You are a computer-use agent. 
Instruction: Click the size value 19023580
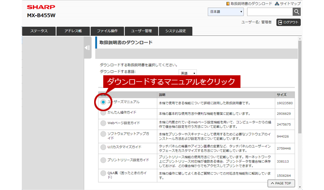285,103
